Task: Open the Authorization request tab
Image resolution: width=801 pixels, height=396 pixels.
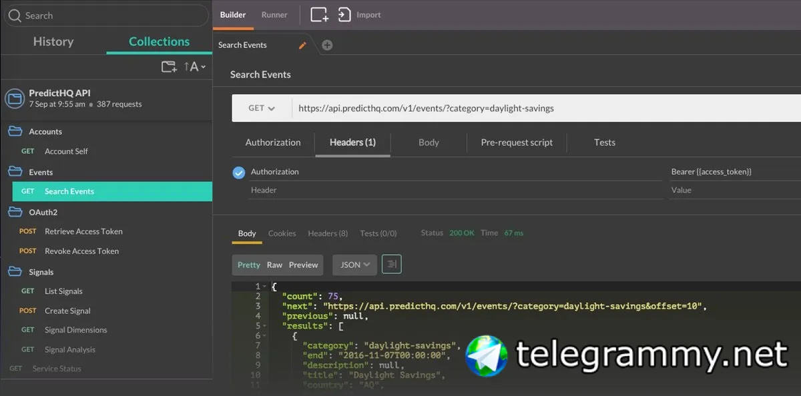Action: pos(273,143)
